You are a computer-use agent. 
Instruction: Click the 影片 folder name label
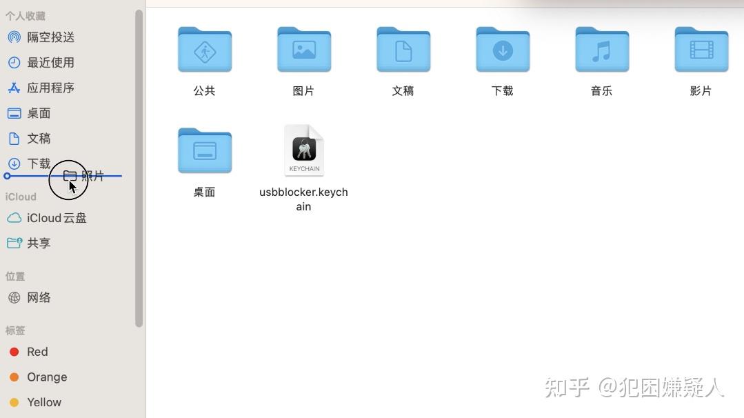click(x=701, y=90)
